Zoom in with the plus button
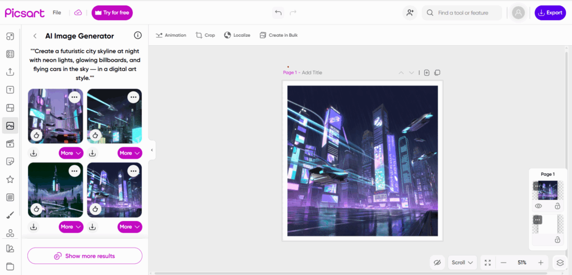This screenshot has width=572, height=275. click(541, 262)
